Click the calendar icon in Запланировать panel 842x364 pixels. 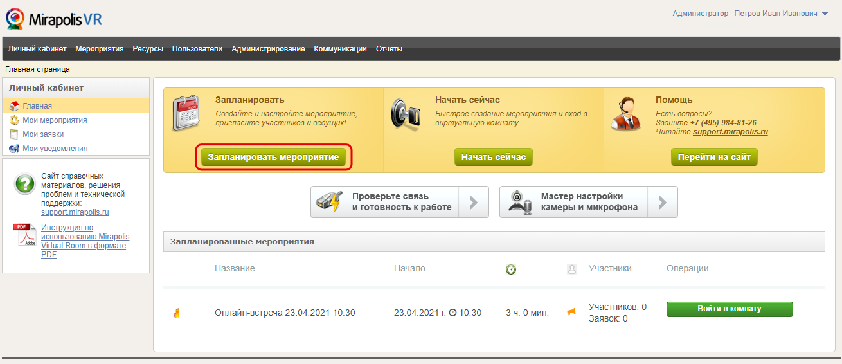(187, 114)
